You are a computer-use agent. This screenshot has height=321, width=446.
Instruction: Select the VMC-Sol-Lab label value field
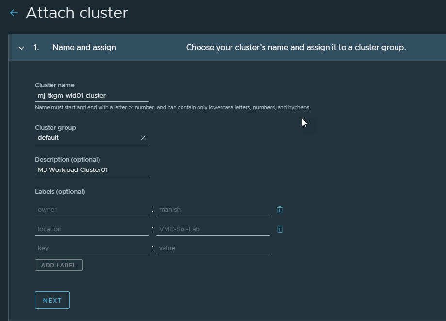coord(213,229)
